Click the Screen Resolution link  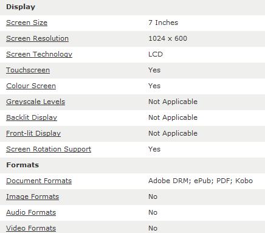point(37,38)
